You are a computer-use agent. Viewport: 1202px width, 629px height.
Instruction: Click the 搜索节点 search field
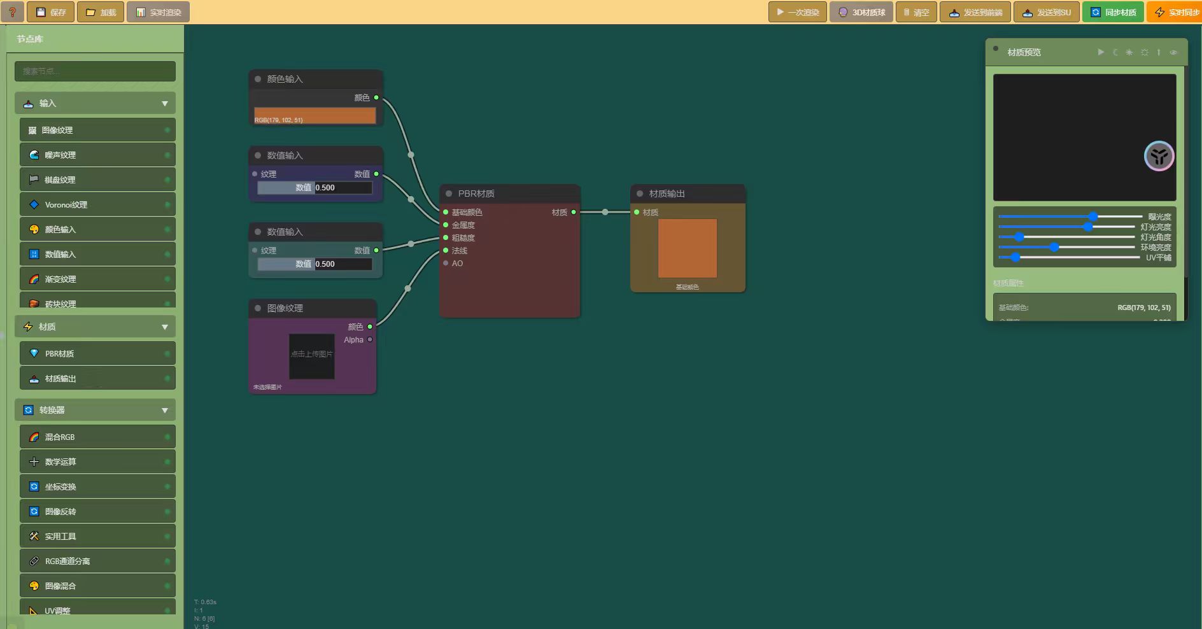coord(95,71)
